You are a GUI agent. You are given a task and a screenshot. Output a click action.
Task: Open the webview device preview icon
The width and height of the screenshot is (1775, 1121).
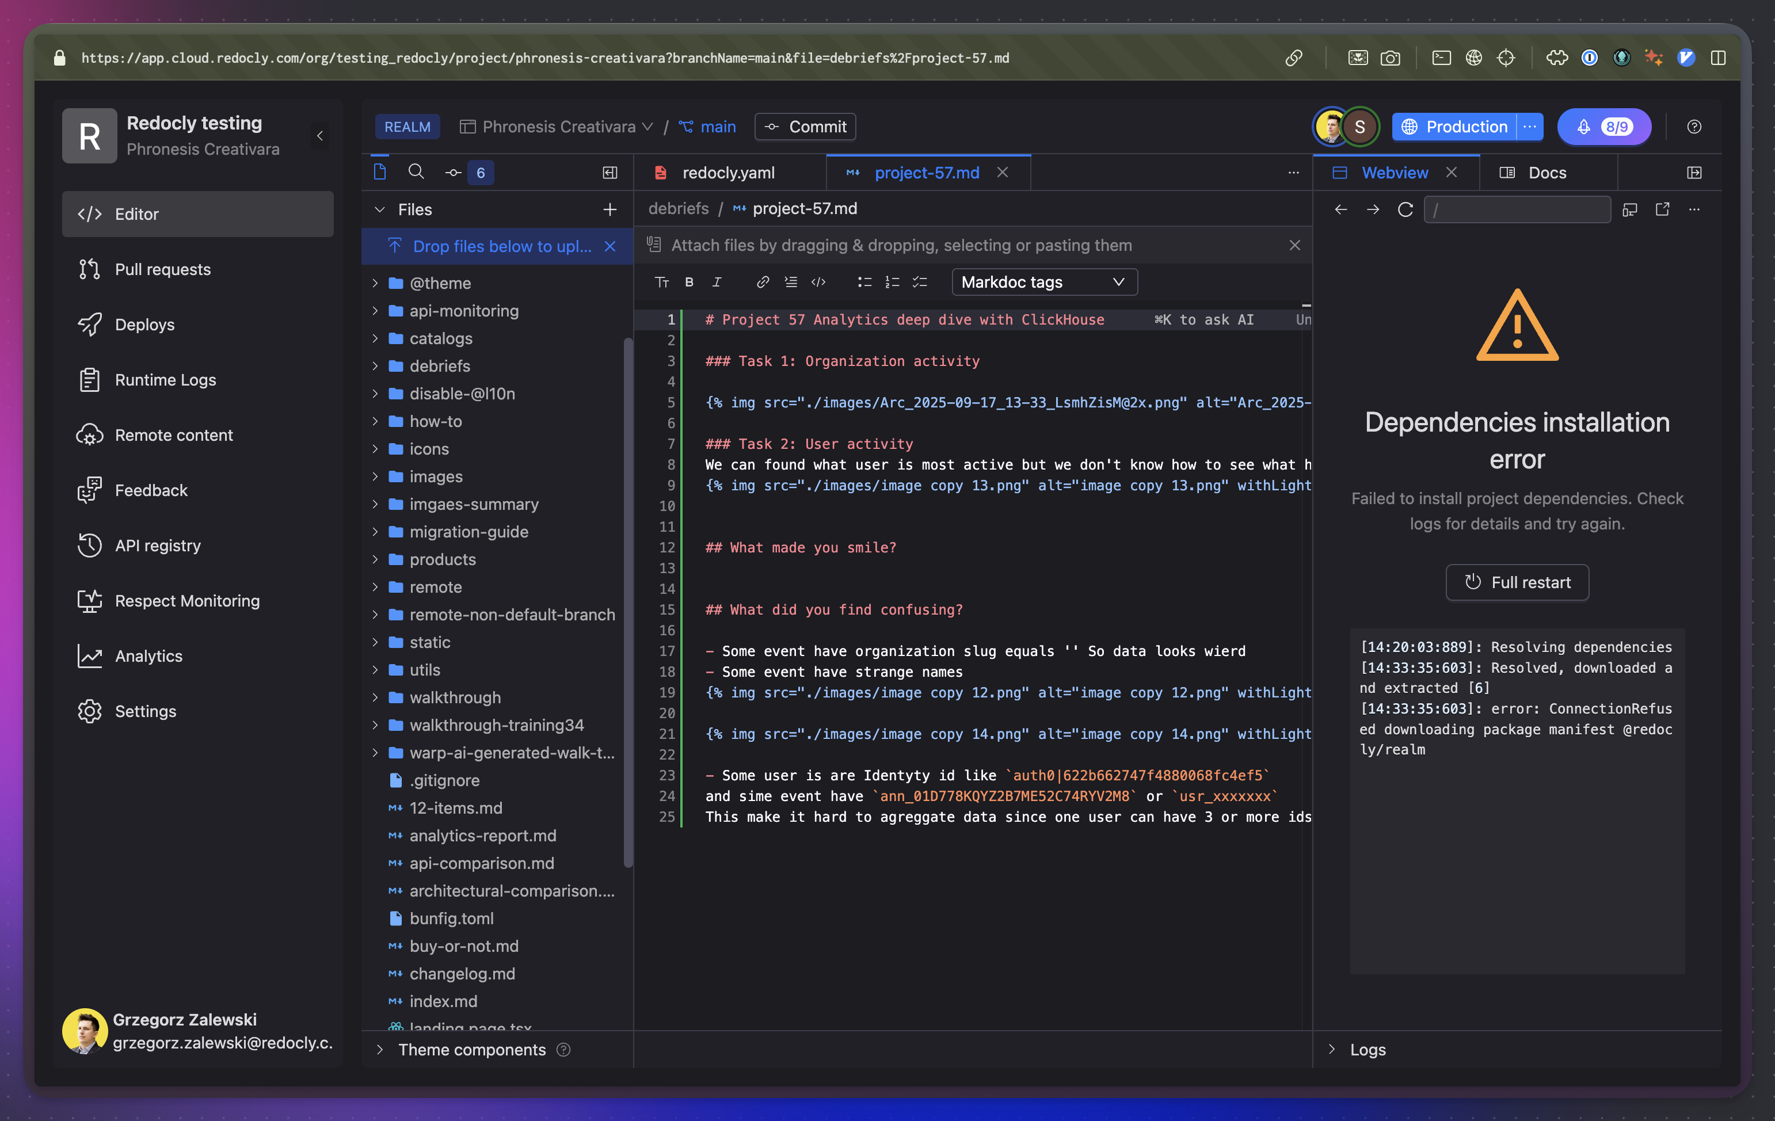click(x=1630, y=209)
